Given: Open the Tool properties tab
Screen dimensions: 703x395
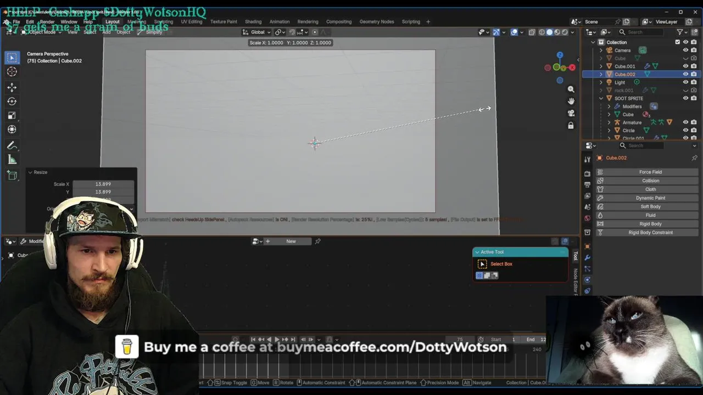Looking at the screenshot, I should pyautogui.click(x=587, y=159).
